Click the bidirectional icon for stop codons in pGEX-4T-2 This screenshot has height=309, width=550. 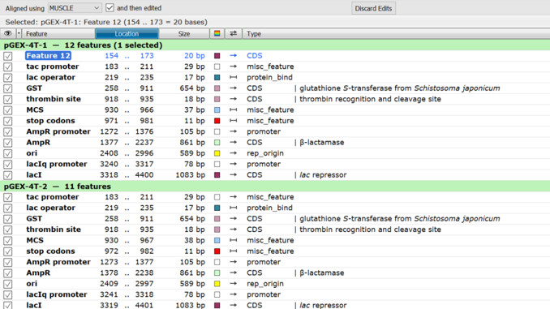click(x=234, y=251)
